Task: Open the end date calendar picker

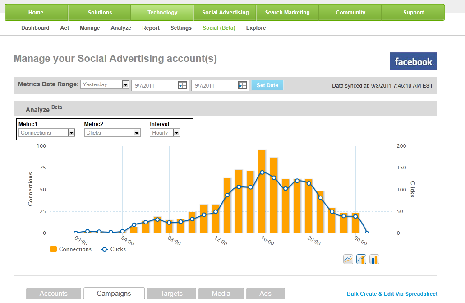Action: tap(242, 85)
